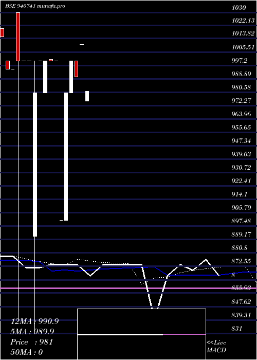Click the red candle near 988.89 level
The image size is (257, 360).
[x=77, y=69]
